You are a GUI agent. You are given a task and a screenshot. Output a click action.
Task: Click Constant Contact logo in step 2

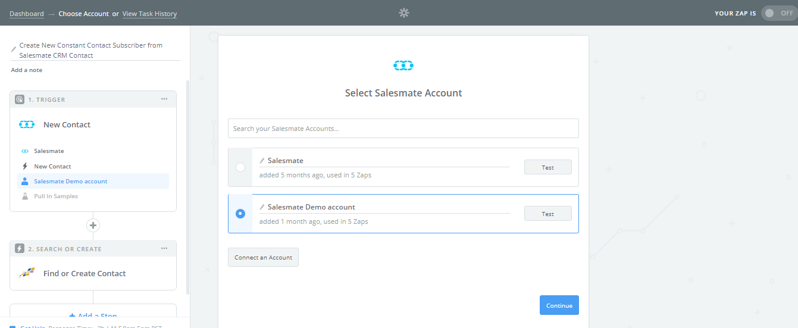[27, 273]
